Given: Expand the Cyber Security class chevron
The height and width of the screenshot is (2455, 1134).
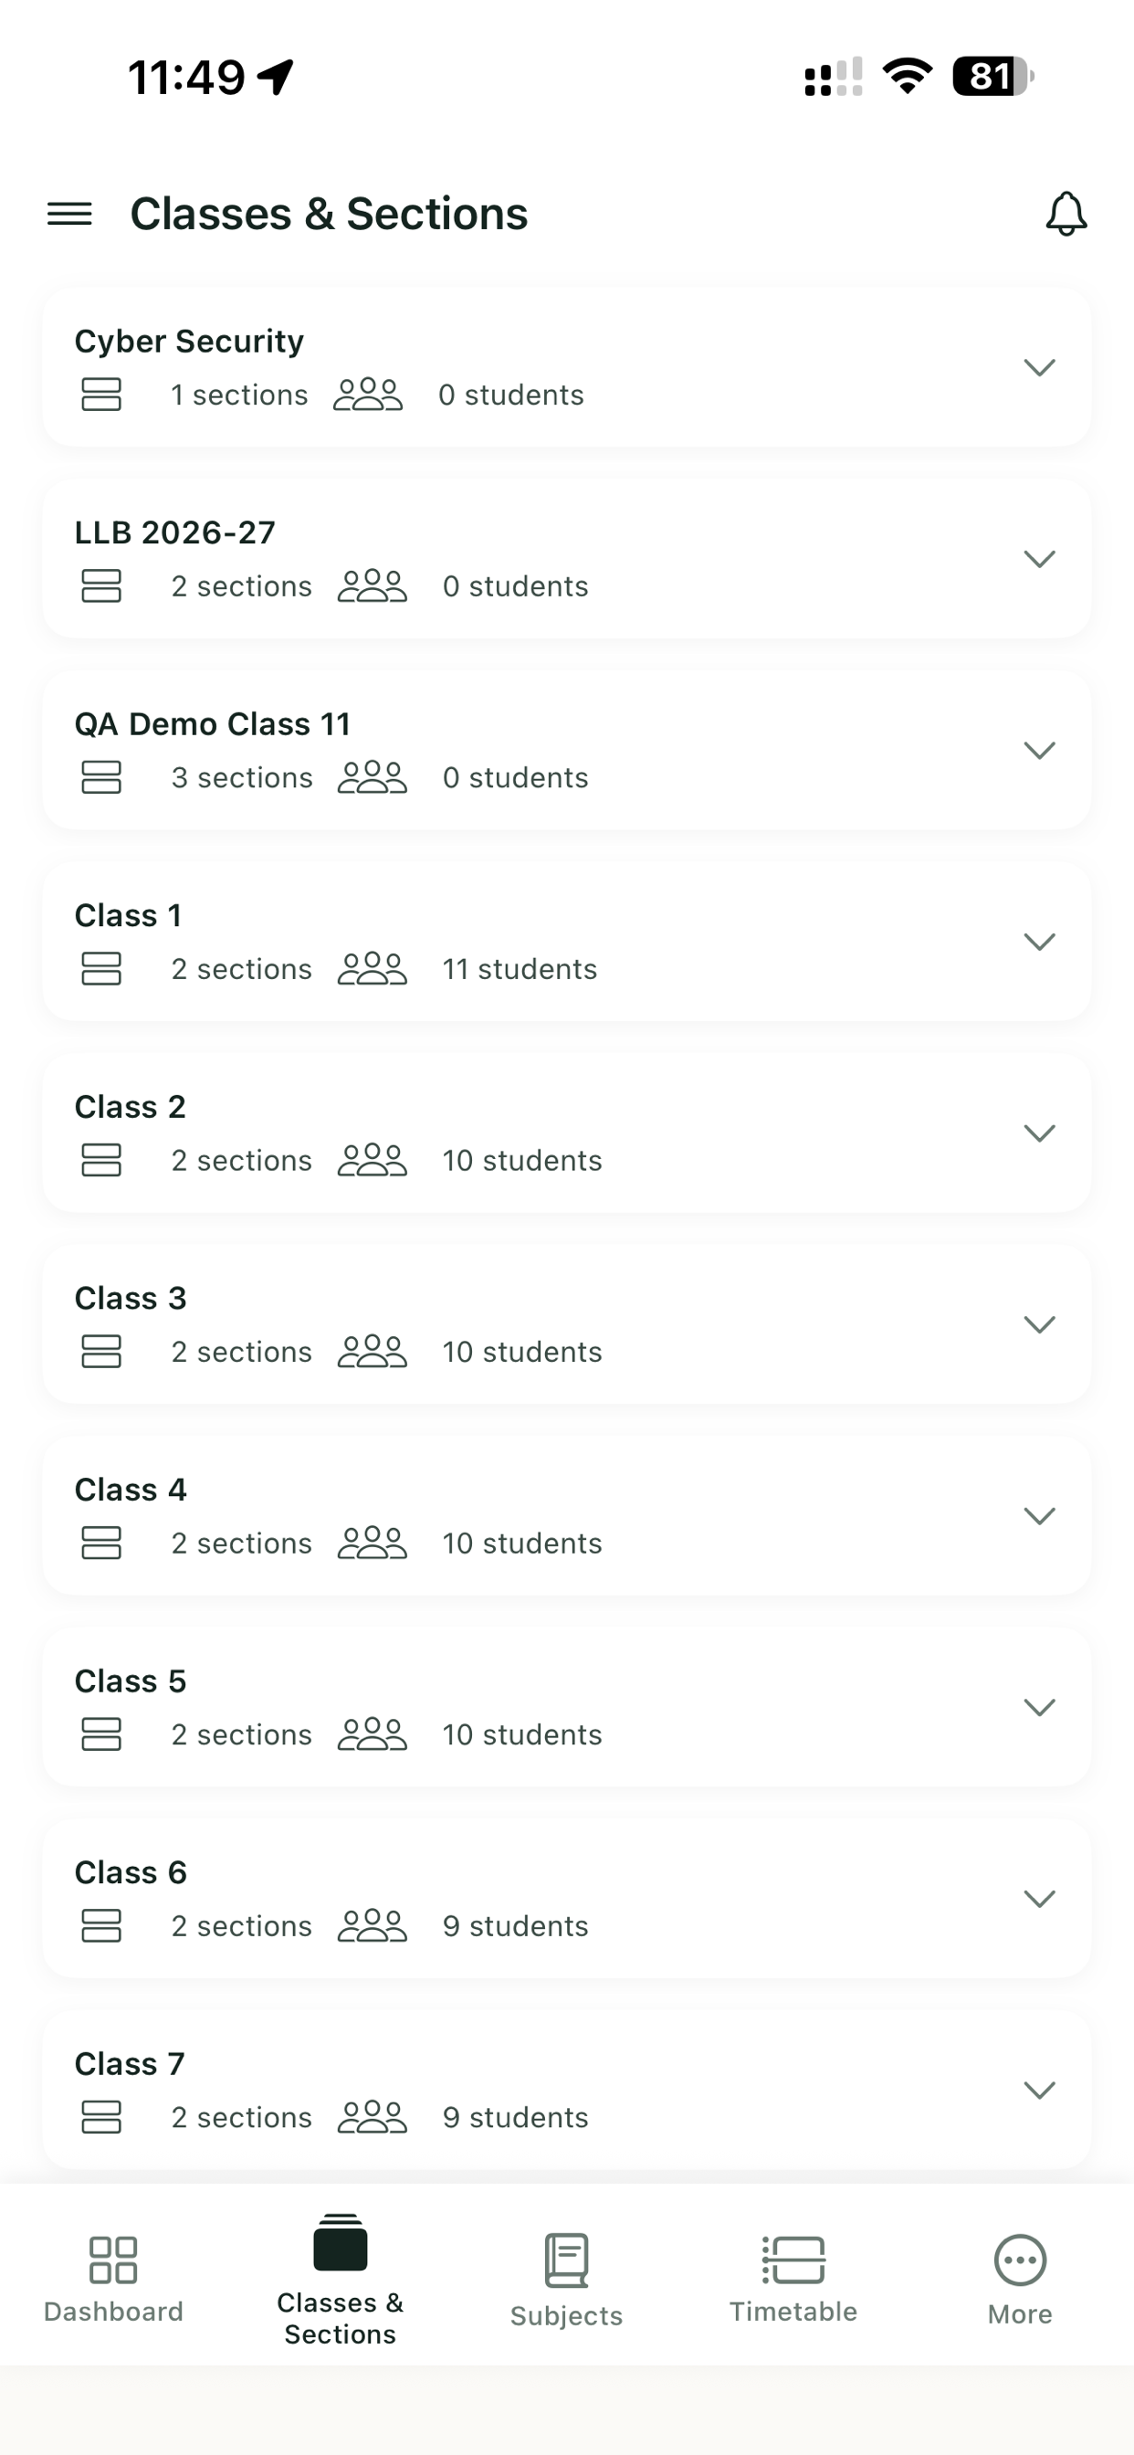Looking at the screenshot, I should tap(1039, 368).
